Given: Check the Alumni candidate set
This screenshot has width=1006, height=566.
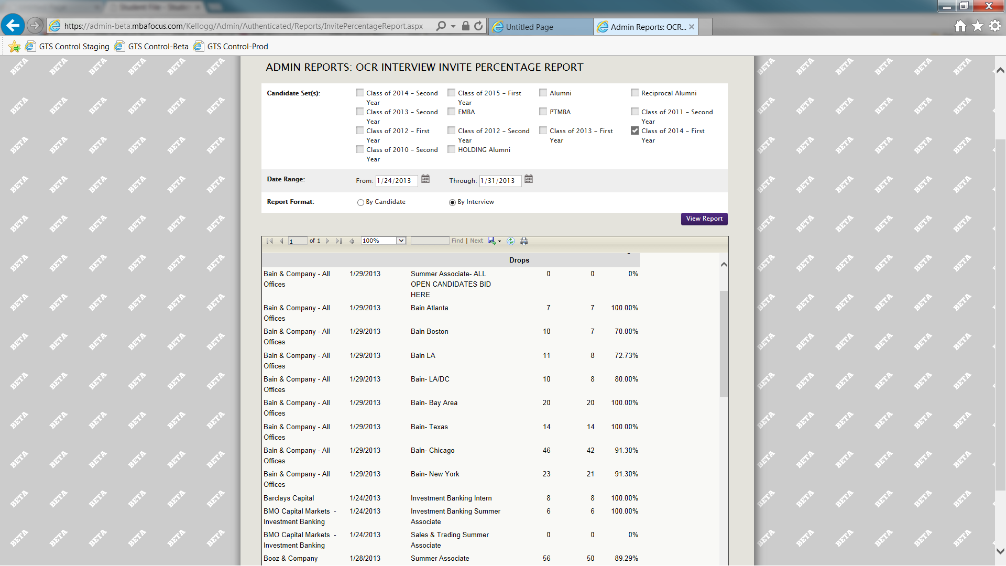Looking at the screenshot, I should point(543,93).
